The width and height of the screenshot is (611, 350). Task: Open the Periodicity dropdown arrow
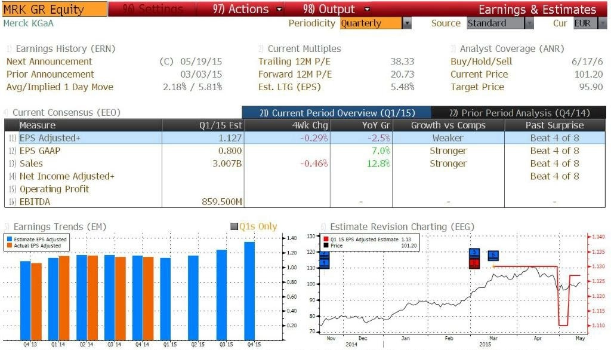click(407, 23)
